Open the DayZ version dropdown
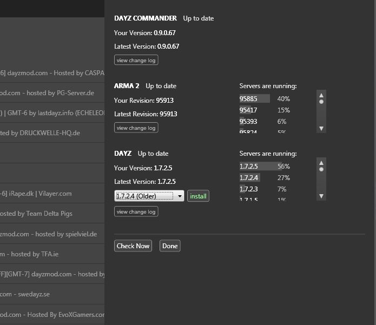 point(149,196)
